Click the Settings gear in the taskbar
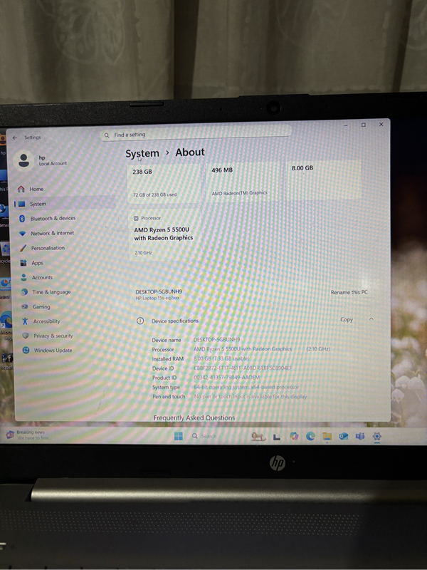Image resolution: width=427 pixels, height=570 pixels. [377, 436]
